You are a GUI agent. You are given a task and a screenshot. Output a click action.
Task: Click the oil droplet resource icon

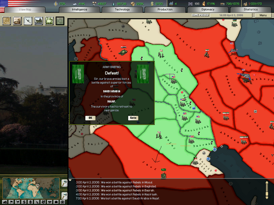tap(113, 4)
